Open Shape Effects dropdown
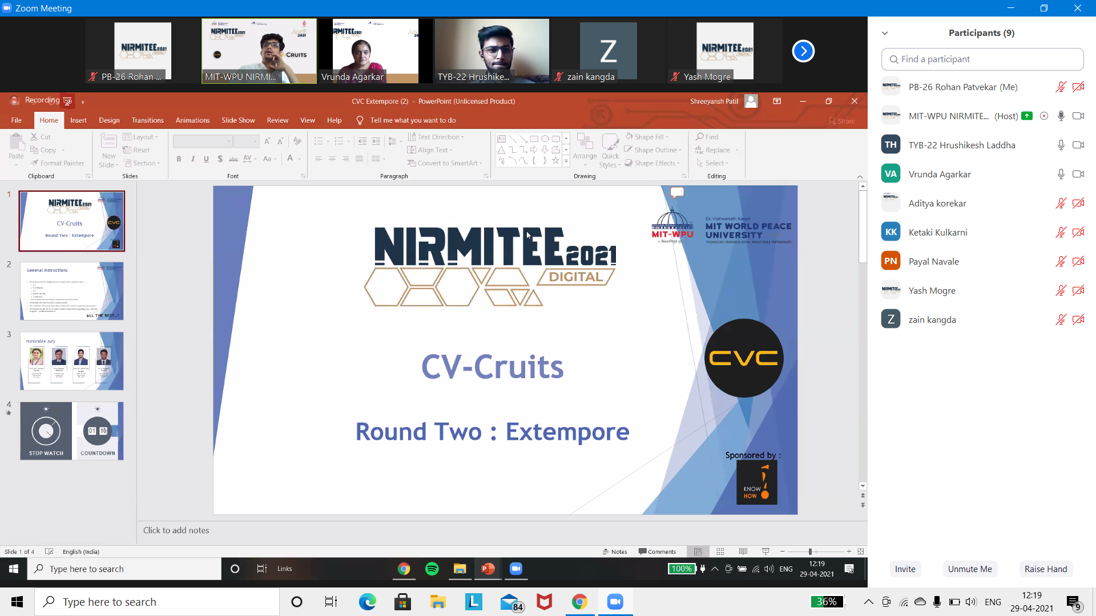The width and height of the screenshot is (1096, 616). [x=652, y=163]
